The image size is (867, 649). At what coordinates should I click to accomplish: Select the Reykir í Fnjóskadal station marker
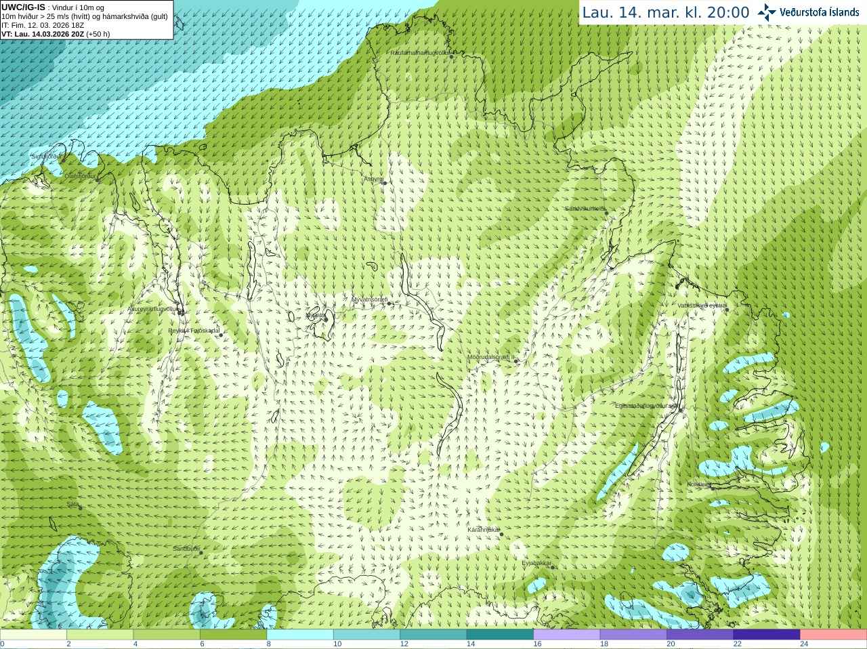point(220,335)
